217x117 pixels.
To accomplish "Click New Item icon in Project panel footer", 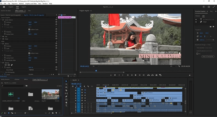I will coord(56,113).
